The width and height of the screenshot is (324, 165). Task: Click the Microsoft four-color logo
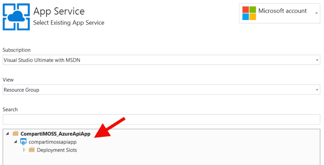tap(249, 13)
